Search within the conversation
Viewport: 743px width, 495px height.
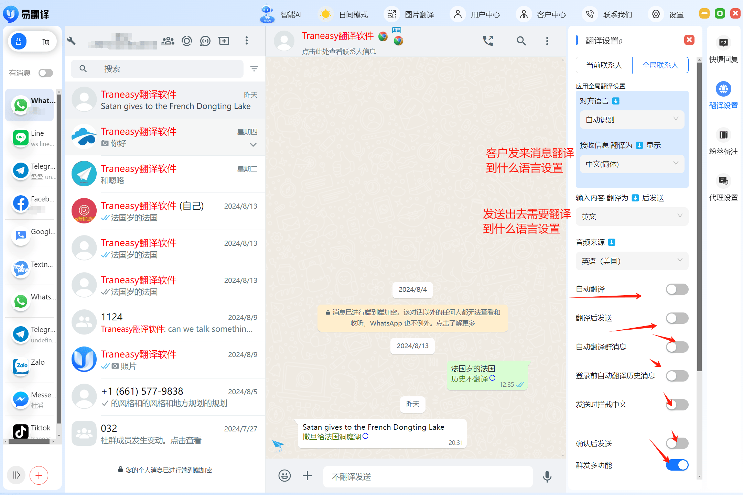tap(521, 41)
